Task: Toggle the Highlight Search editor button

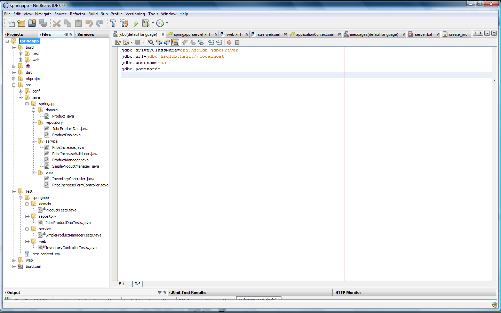Action: 175,42
